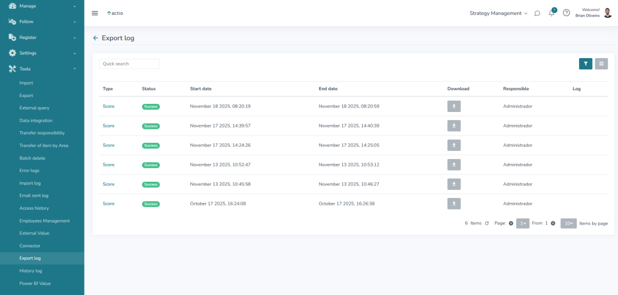The height and width of the screenshot is (295, 618).
Task: Download the November 17 14:39:57 export
Action: (x=454, y=126)
